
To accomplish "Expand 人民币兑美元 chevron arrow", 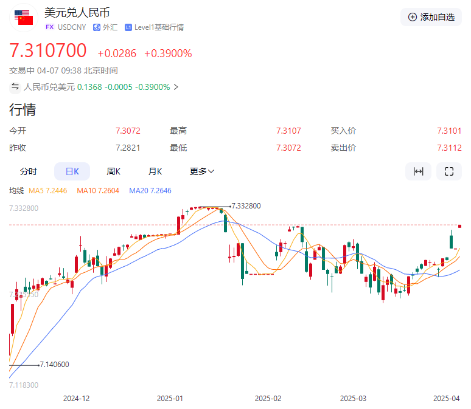I will click(x=176, y=87).
